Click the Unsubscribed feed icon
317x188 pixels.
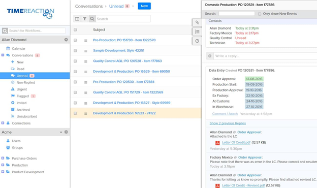click(x=13, y=116)
